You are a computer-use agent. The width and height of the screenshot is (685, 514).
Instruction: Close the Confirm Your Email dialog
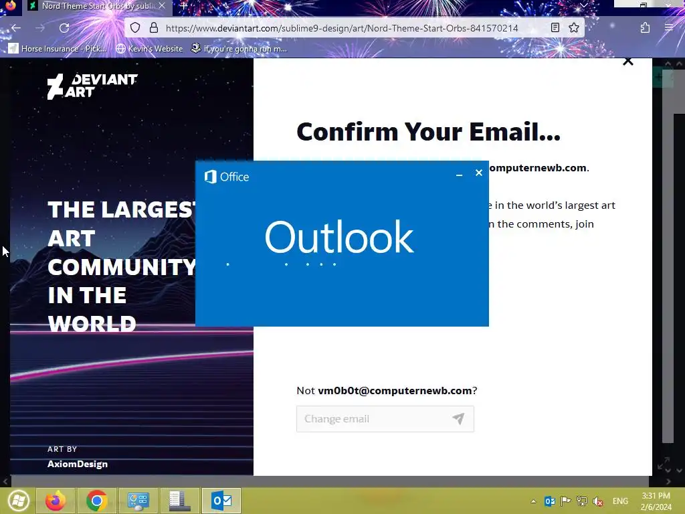point(627,61)
